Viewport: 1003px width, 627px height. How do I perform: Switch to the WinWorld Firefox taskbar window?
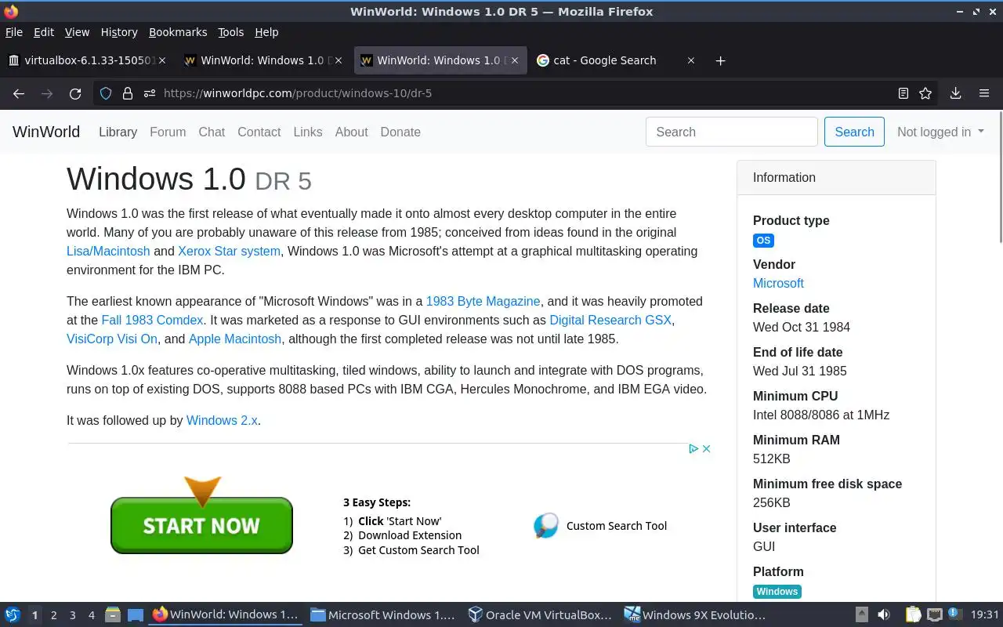click(226, 615)
